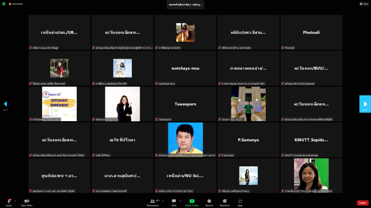Click the Recording indicator at top left
Screen dimensions: 371x208
16,3
